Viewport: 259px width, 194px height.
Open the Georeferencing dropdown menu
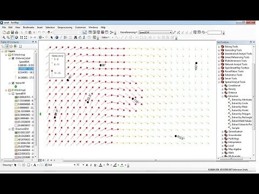[x=128, y=32]
